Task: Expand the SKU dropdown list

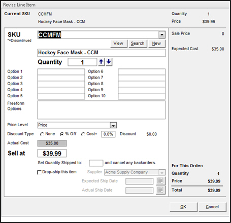Action: click(162, 35)
